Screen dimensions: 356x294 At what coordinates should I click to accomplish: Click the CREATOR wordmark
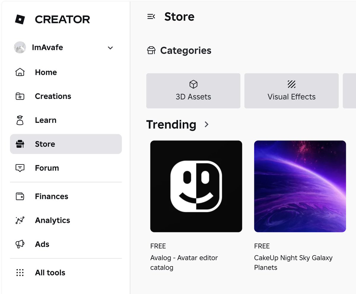[x=62, y=20]
